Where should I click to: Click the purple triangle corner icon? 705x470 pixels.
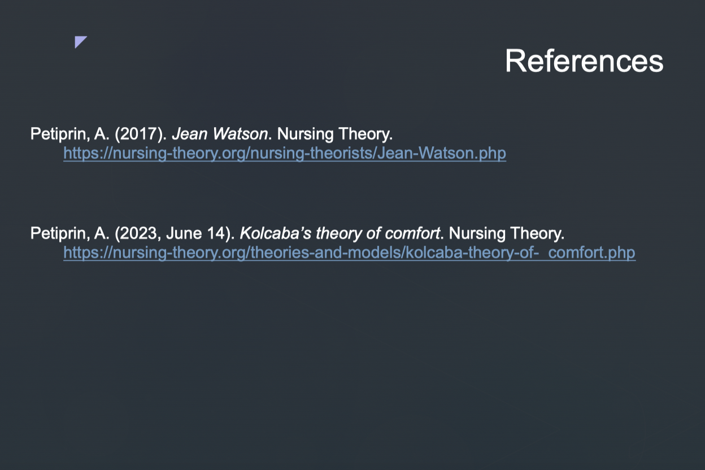pos(81,42)
